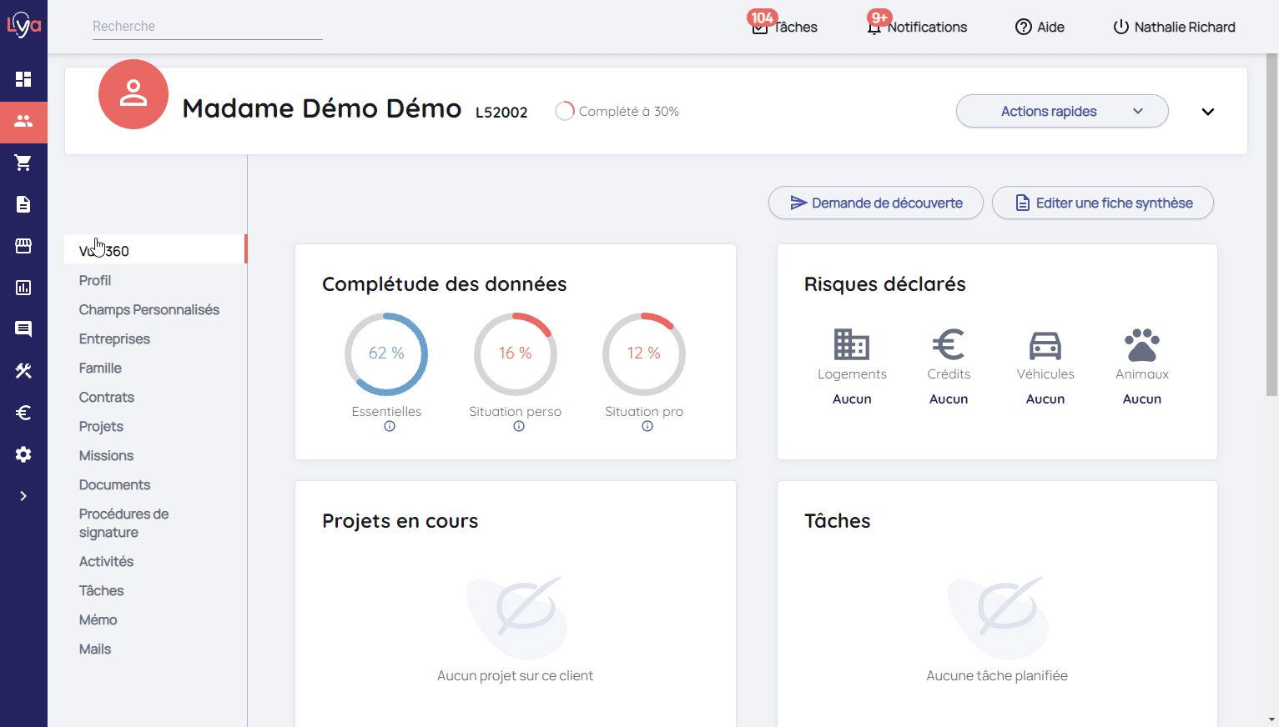Open the chart statistics sidebar icon

(23, 288)
